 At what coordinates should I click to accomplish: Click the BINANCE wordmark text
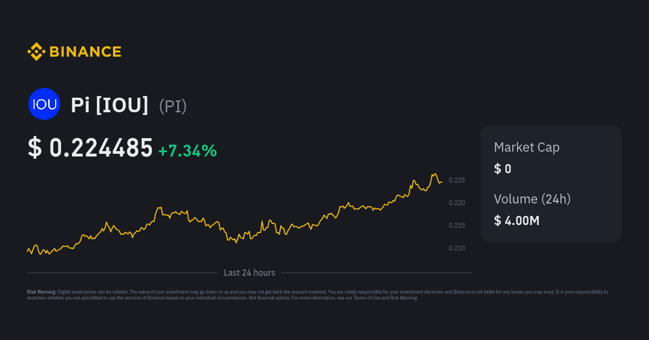point(85,52)
